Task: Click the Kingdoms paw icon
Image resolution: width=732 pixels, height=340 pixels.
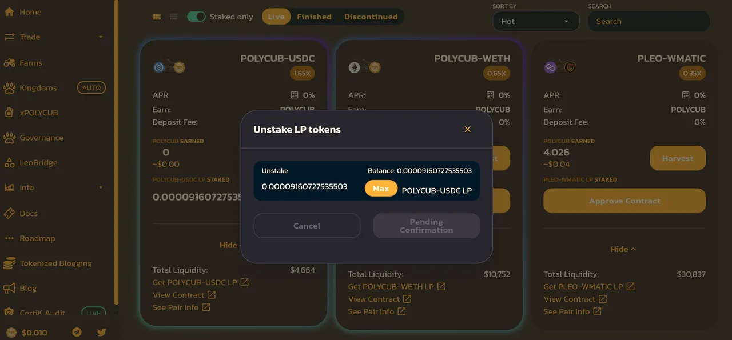Action: (9, 88)
